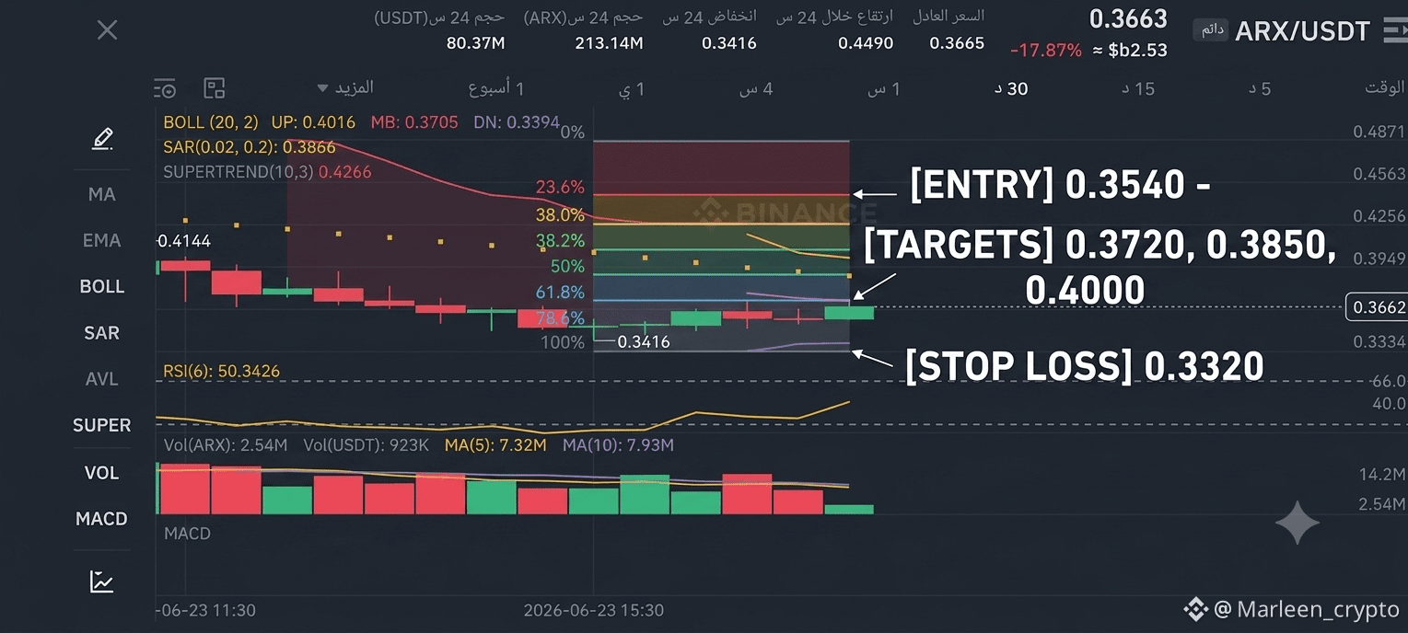Select the 15 د timeframe

(1138, 88)
